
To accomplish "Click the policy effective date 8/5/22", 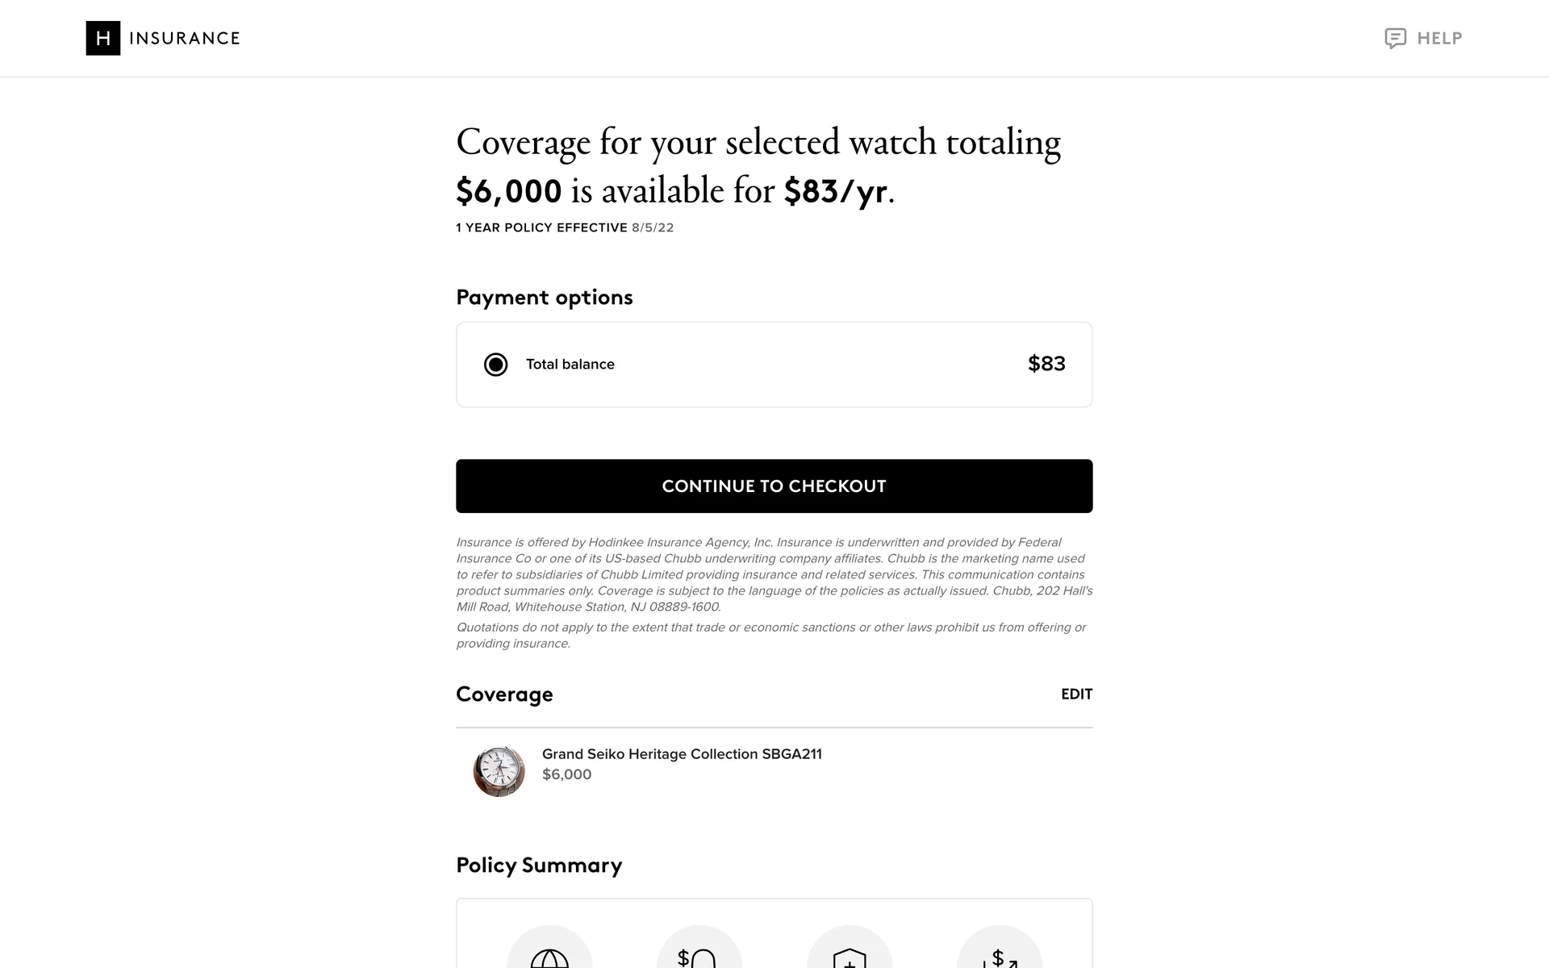I will (x=652, y=228).
